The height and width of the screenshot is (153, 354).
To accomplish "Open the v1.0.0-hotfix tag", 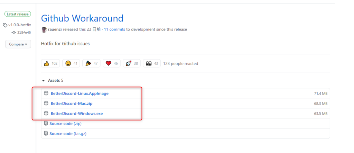I will tap(19, 25).
